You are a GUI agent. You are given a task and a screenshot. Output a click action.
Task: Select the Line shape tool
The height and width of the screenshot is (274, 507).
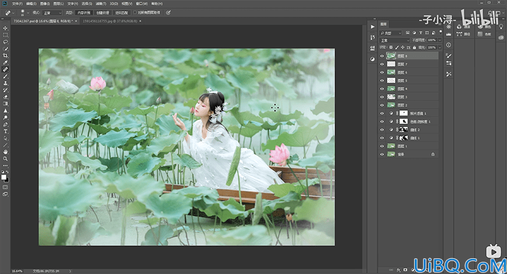tap(5, 145)
